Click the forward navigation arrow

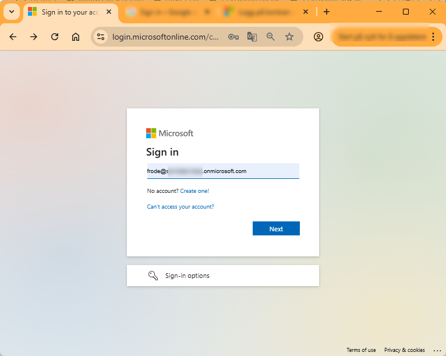coord(34,37)
